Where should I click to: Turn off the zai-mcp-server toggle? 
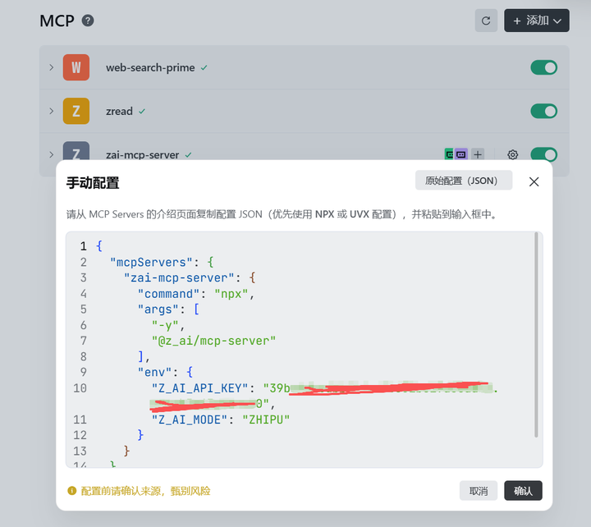tap(544, 154)
